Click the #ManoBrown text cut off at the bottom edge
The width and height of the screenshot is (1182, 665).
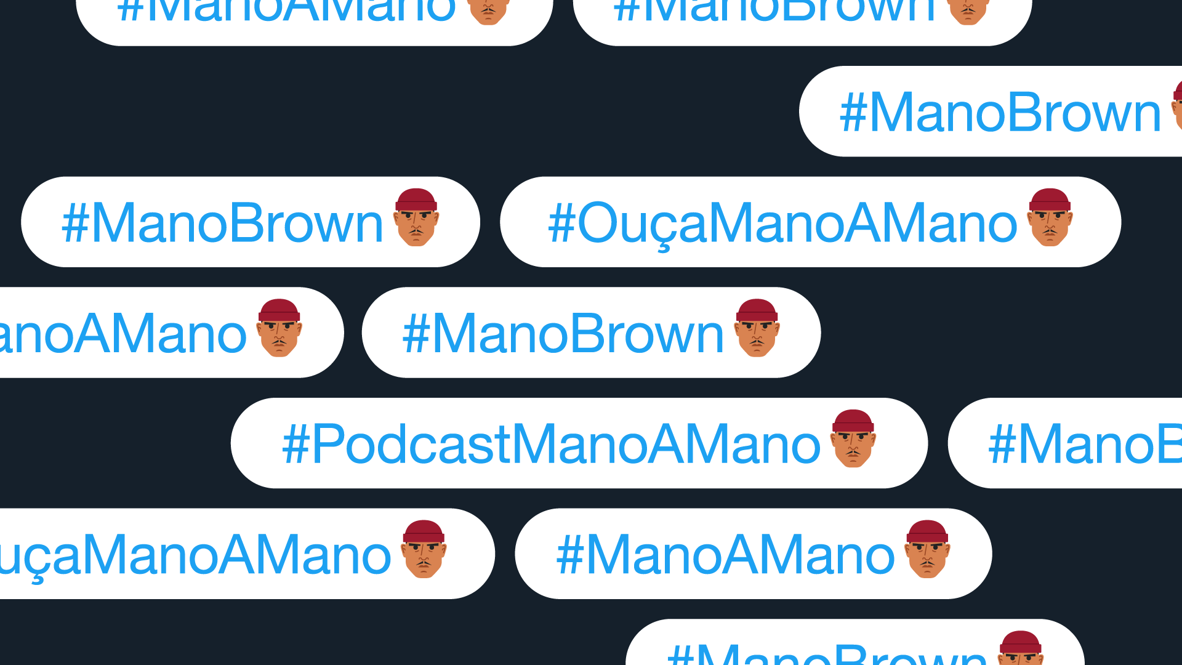click(x=827, y=654)
